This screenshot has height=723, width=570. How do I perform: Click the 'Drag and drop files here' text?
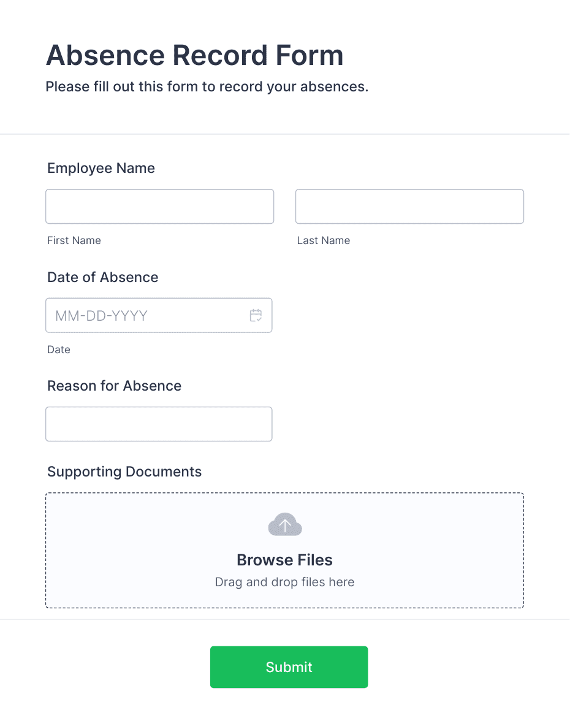tap(284, 582)
